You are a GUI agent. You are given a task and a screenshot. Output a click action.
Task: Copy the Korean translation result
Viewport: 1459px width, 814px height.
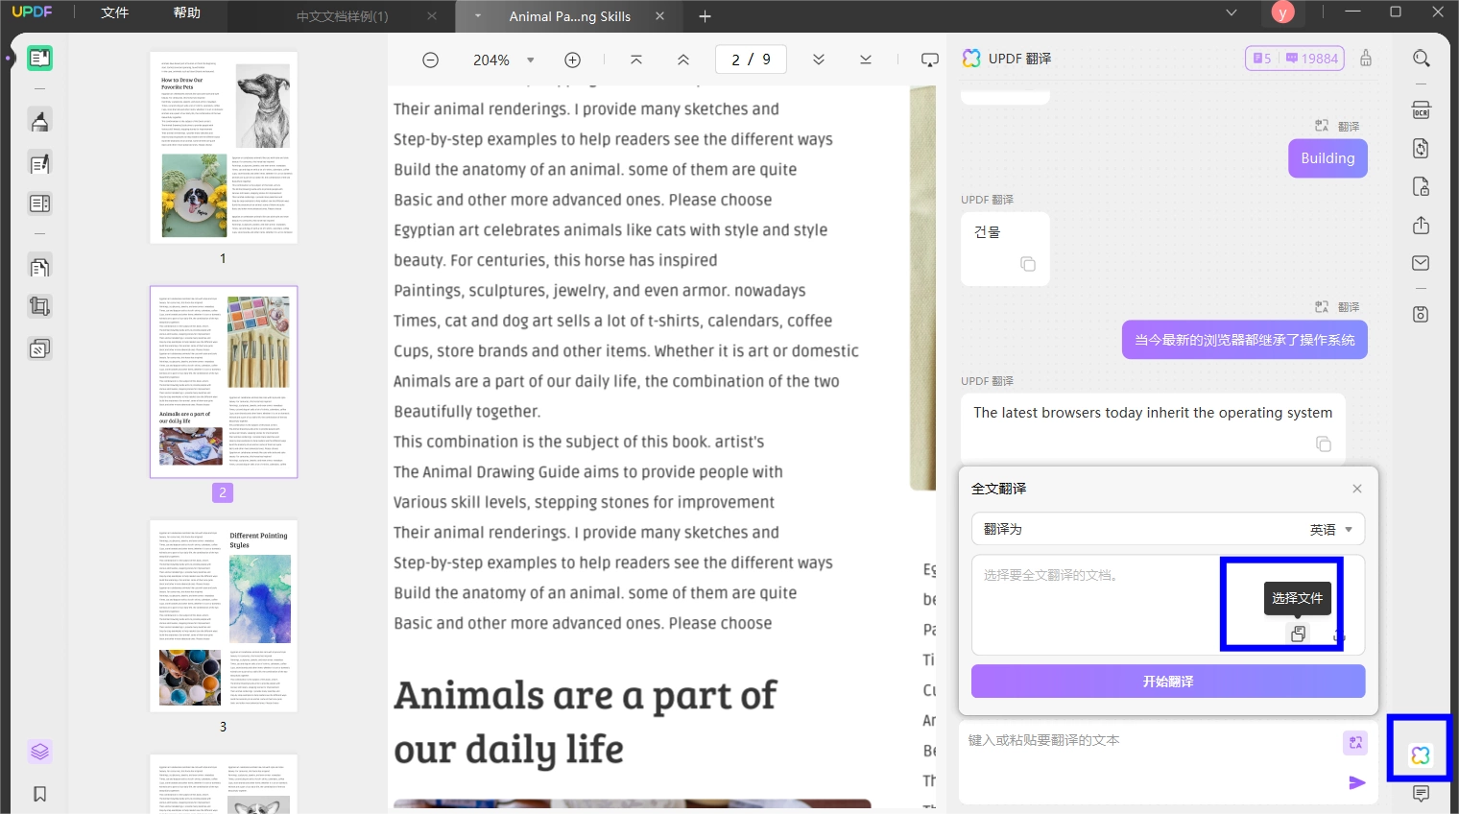[1028, 264]
